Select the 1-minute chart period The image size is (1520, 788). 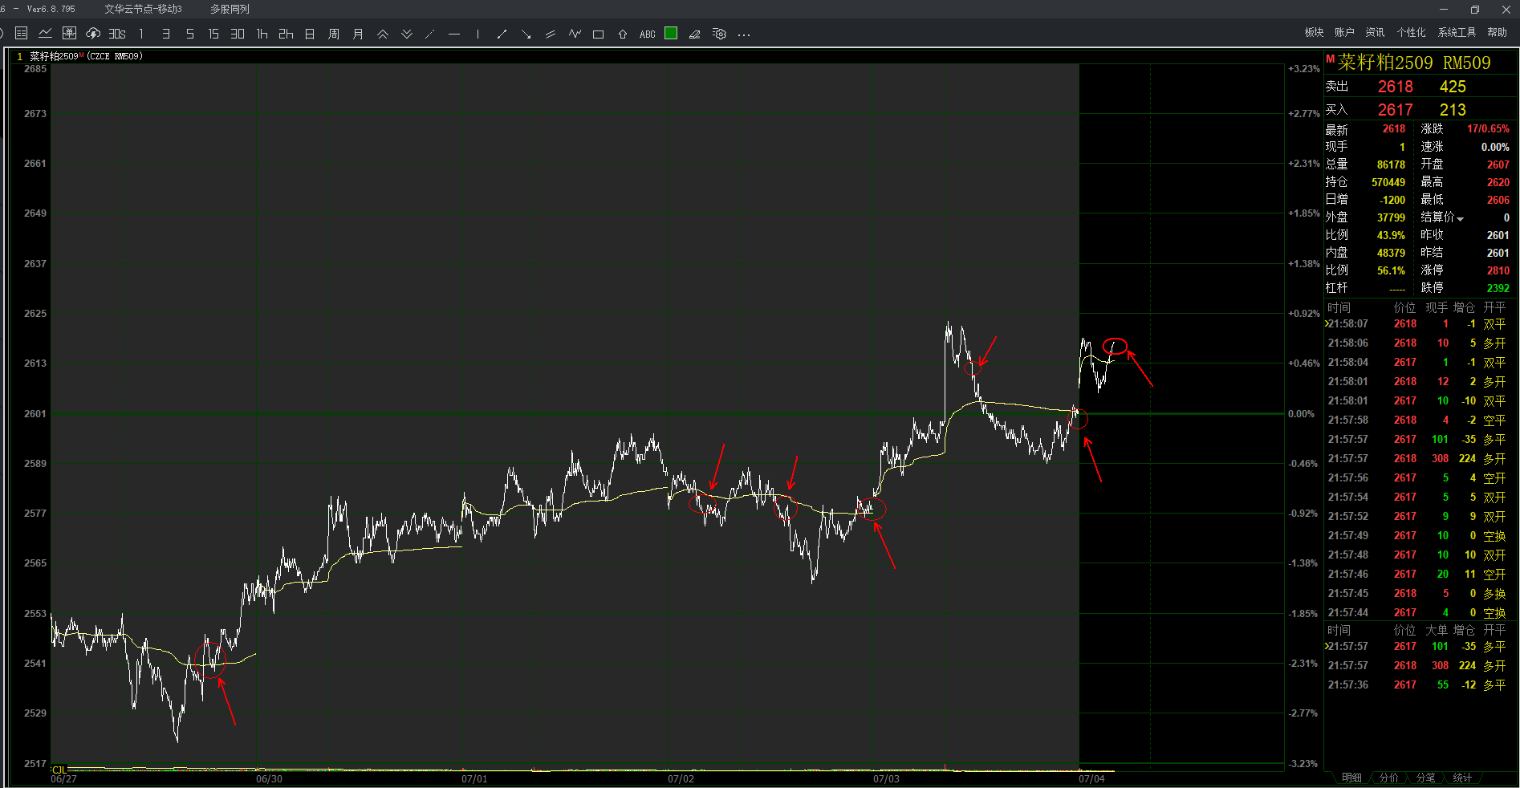click(141, 34)
